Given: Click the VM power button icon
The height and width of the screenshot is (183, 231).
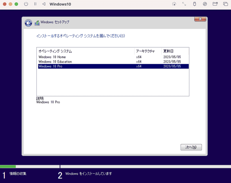Looking at the screenshot, I should tap(26, 4).
